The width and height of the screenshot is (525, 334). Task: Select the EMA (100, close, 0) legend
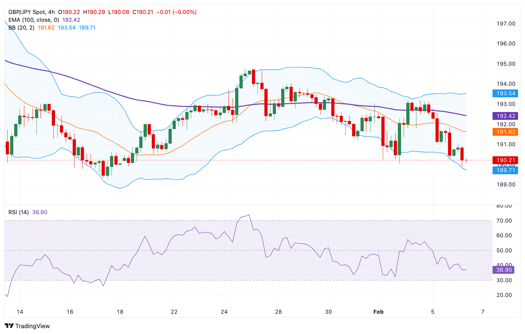tap(33, 20)
